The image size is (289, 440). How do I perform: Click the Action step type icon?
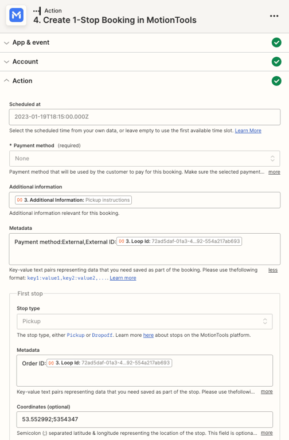pos(37,11)
